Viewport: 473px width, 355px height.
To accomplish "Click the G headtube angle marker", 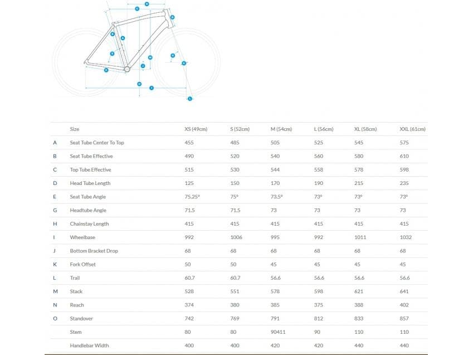I will pos(173,56).
